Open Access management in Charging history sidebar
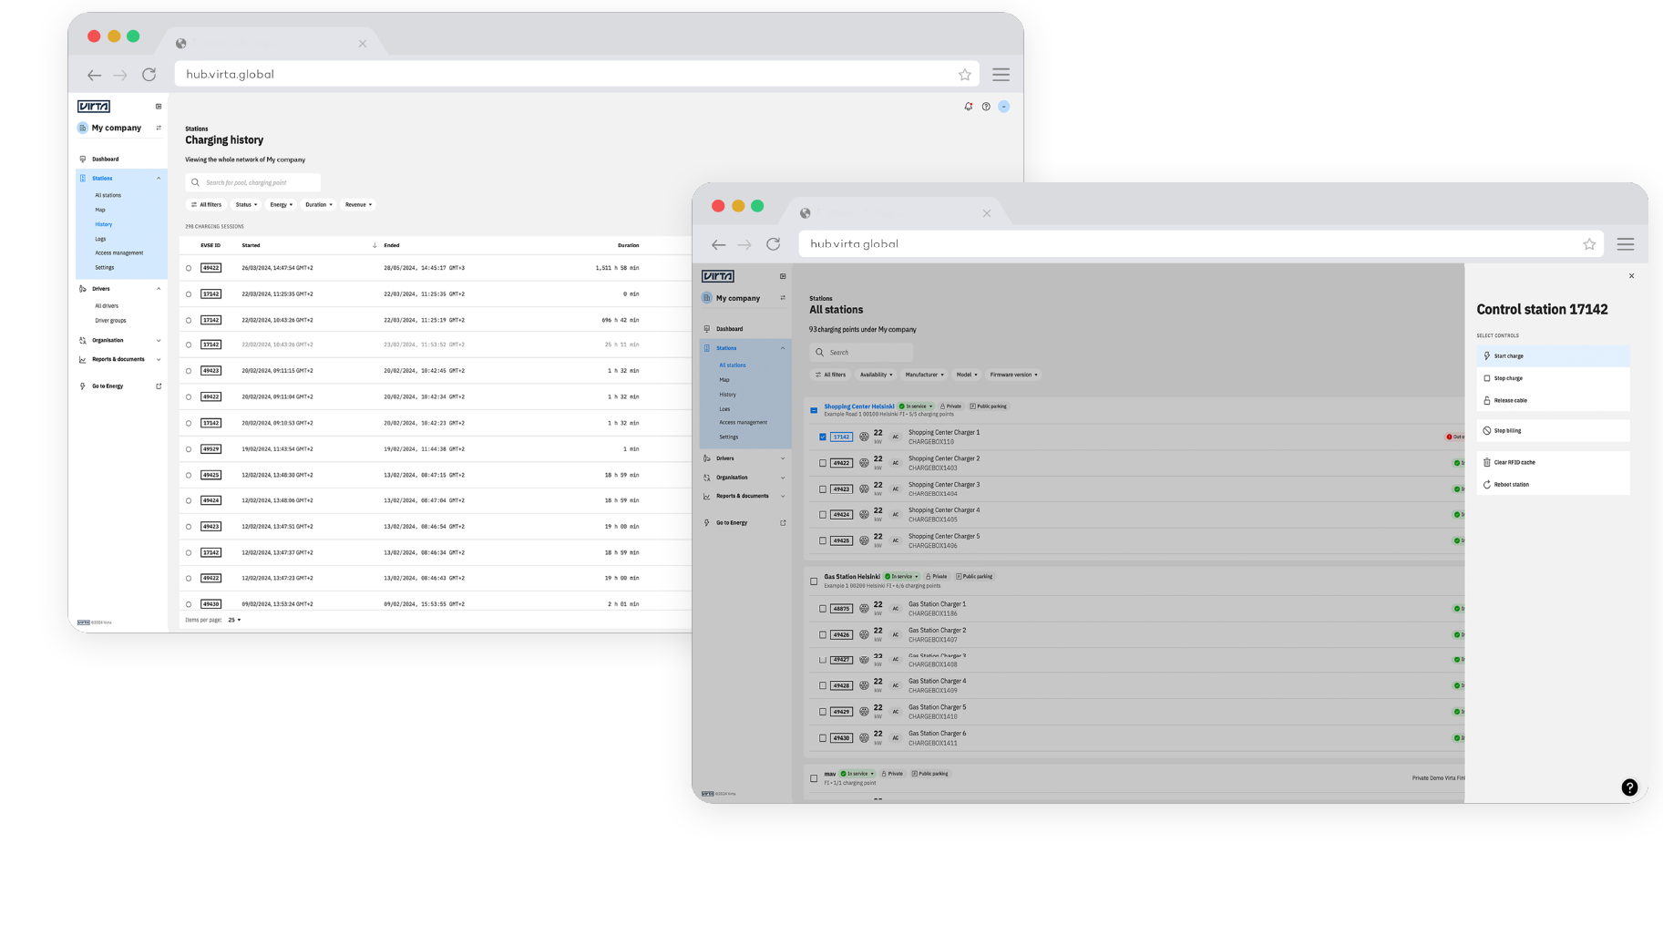The image size is (1663, 936). [118, 253]
